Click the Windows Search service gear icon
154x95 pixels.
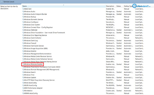coord(23,72)
